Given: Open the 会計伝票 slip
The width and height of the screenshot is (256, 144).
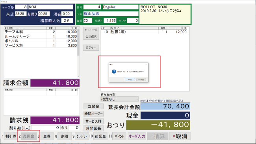Looking at the screenshot, I should coord(91,37).
